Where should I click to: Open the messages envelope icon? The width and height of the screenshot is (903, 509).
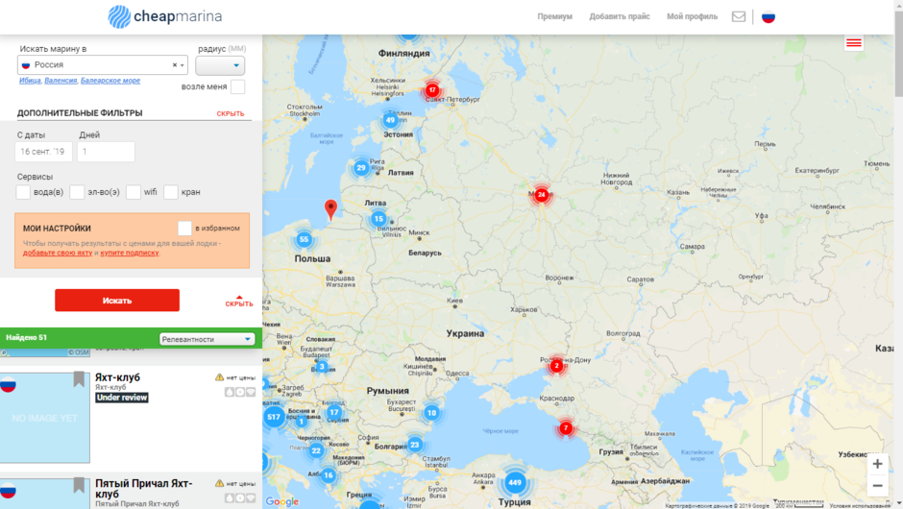coord(739,16)
